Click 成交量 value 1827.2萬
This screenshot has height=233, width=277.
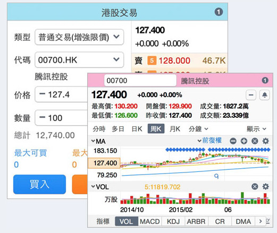pyautogui.click(x=236, y=106)
